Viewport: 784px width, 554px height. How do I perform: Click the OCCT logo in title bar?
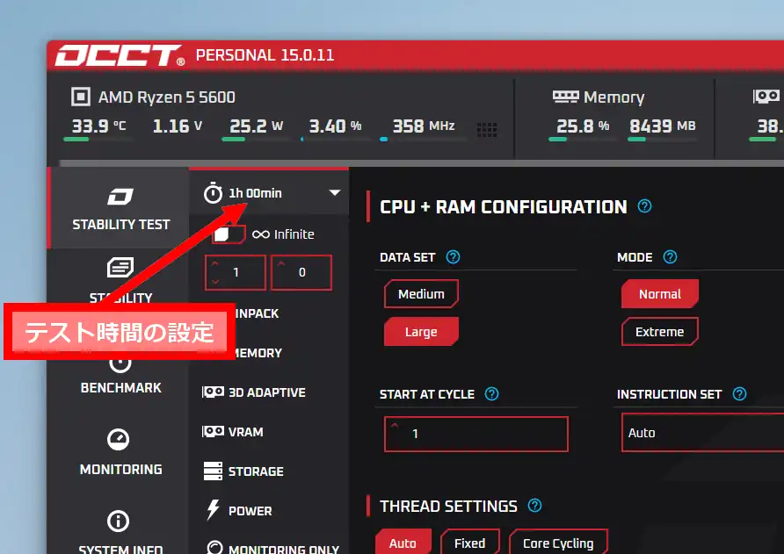[120, 56]
